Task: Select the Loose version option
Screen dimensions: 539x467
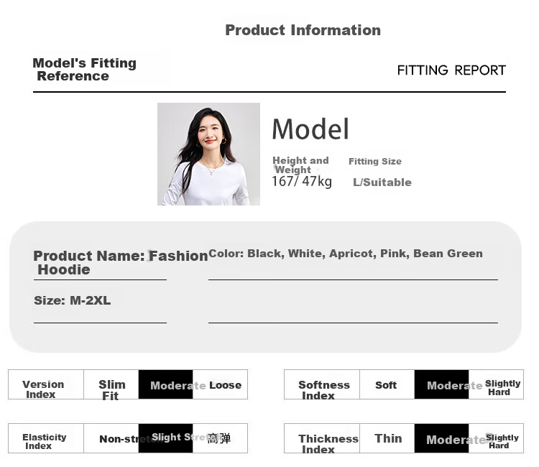Action: point(220,384)
